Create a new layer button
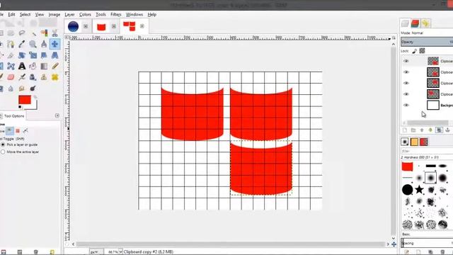453x255 pixels. (x=405, y=130)
